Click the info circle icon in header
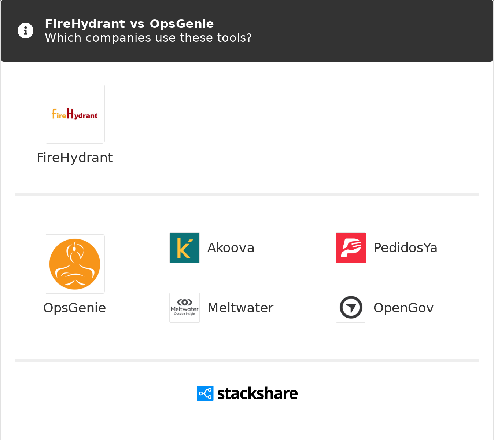 point(26,31)
